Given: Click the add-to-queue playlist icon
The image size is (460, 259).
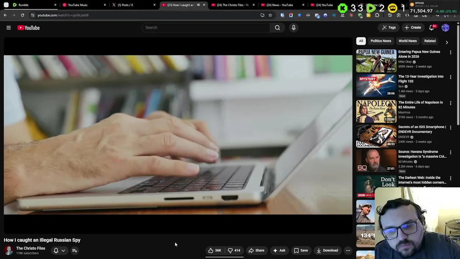Looking at the screenshot, I should pos(75,251).
